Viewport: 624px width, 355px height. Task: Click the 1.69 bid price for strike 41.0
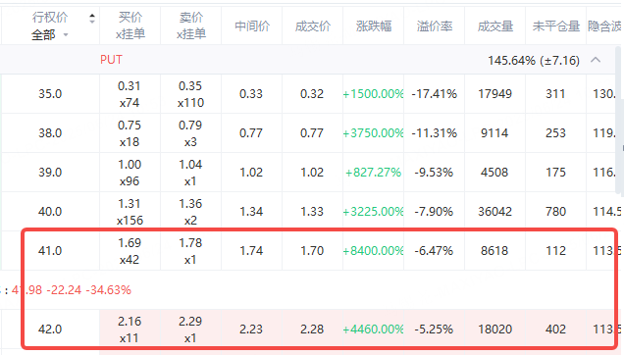point(130,243)
